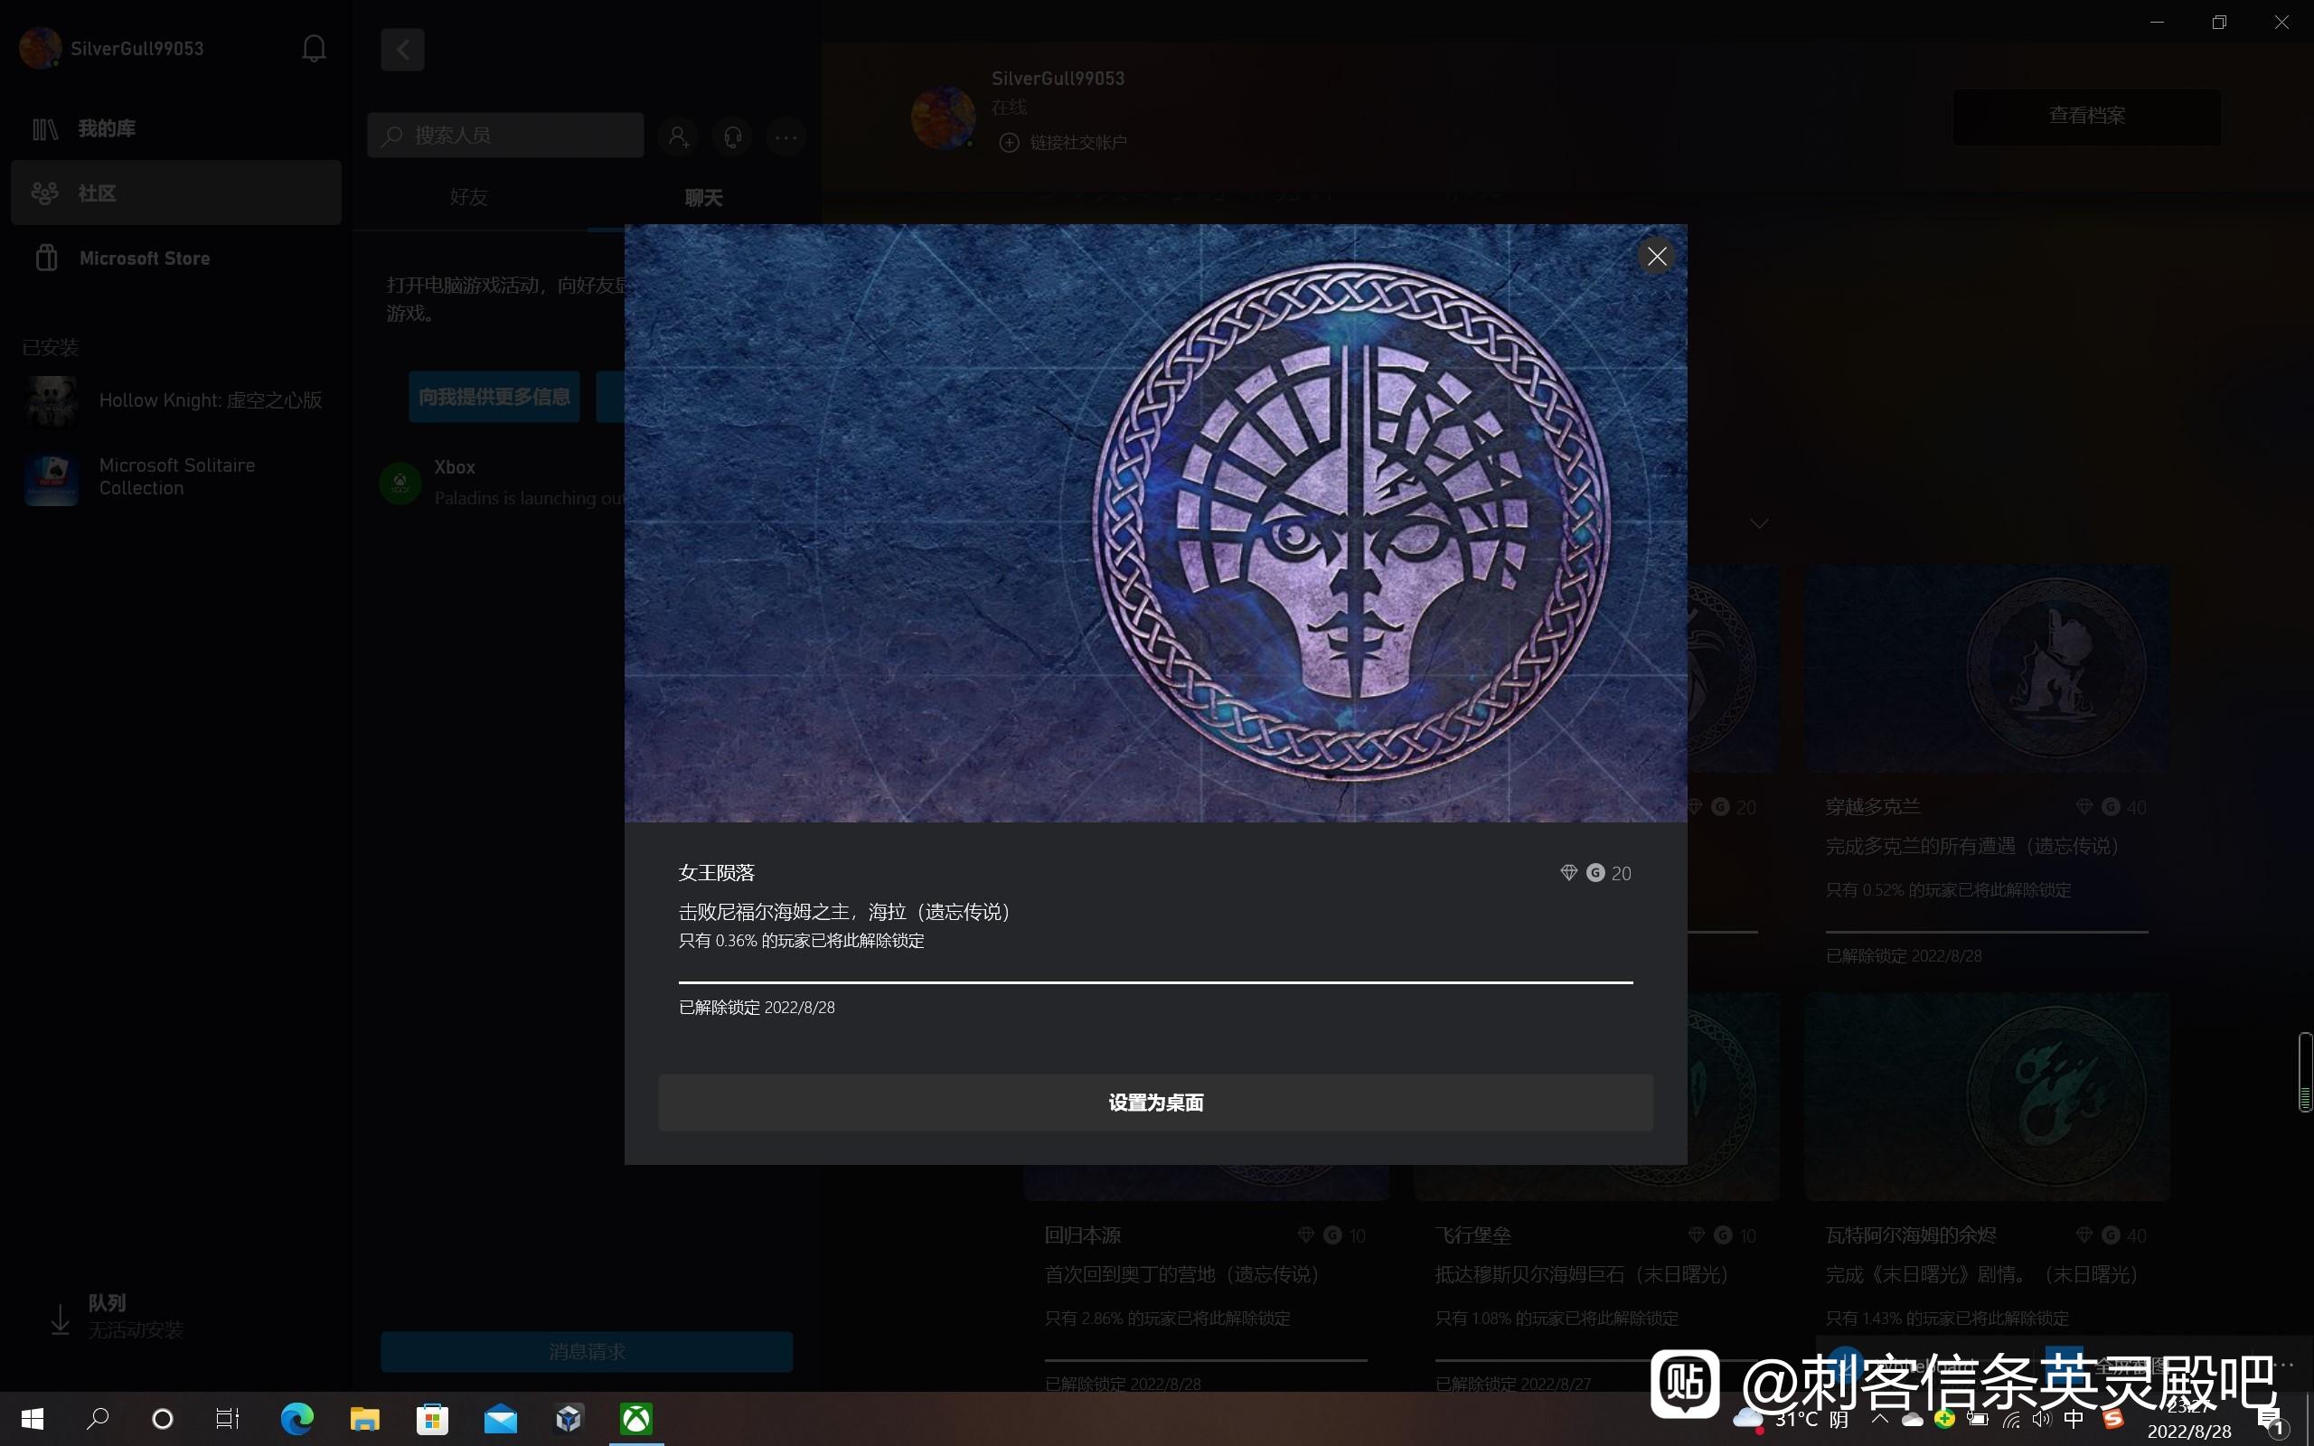
Task: Click the volume speaker tray icon
Action: (2042, 1420)
